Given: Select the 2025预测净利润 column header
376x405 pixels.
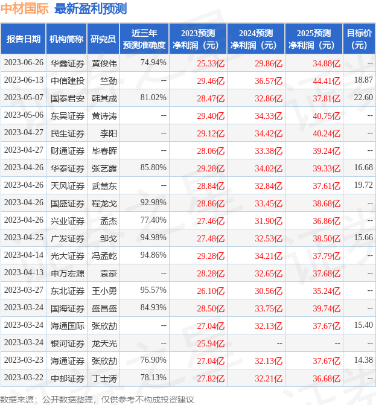Looking at the screenshot, I should 313,39.
